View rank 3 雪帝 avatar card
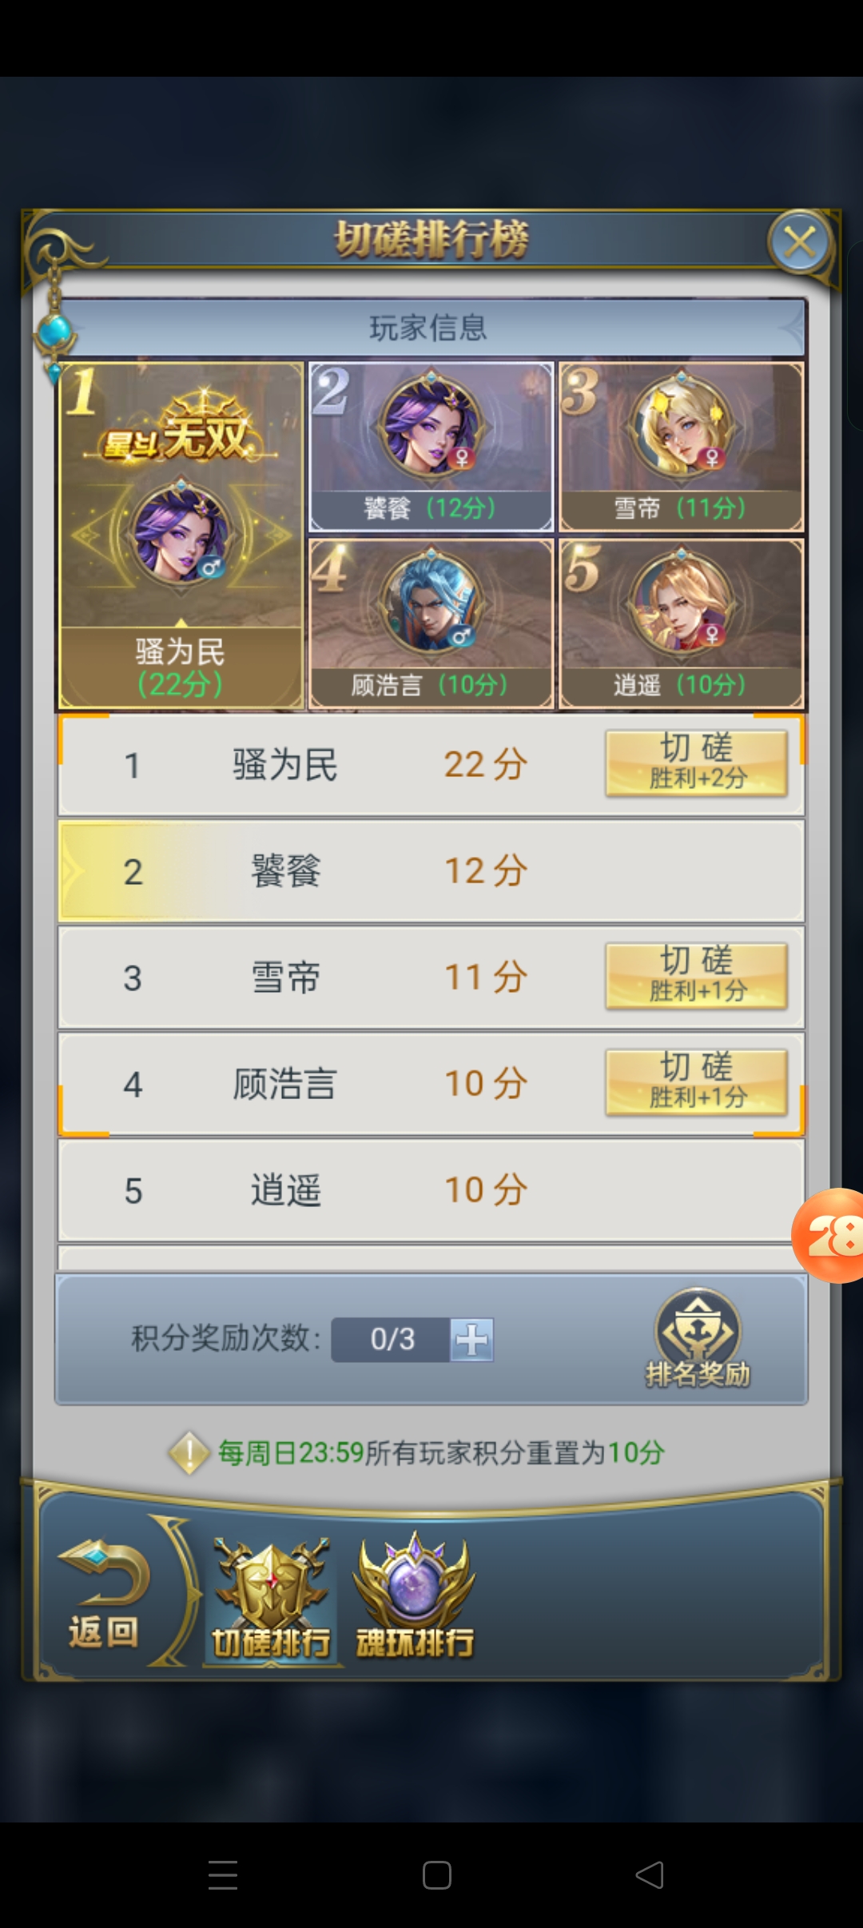Image resolution: width=863 pixels, height=1928 pixels. pos(681,447)
